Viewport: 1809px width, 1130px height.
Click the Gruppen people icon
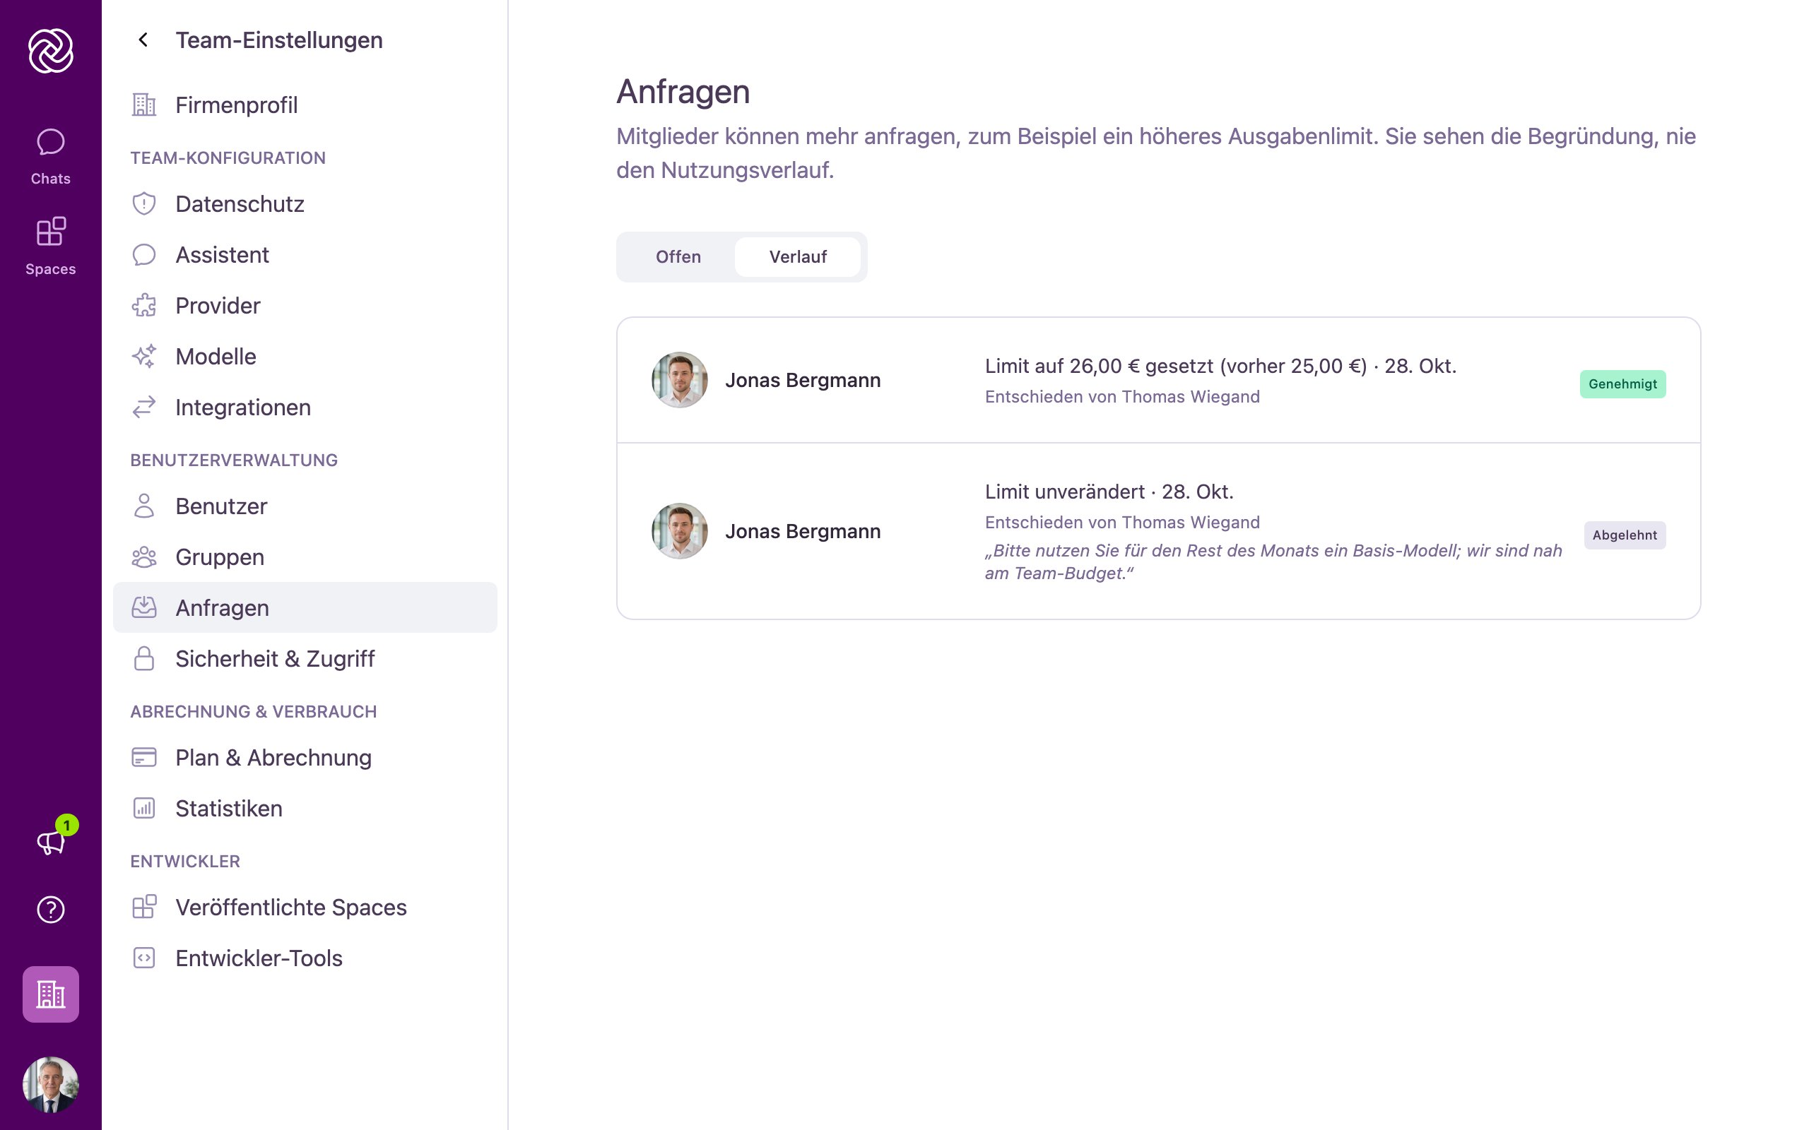pyautogui.click(x=144, y=557)
